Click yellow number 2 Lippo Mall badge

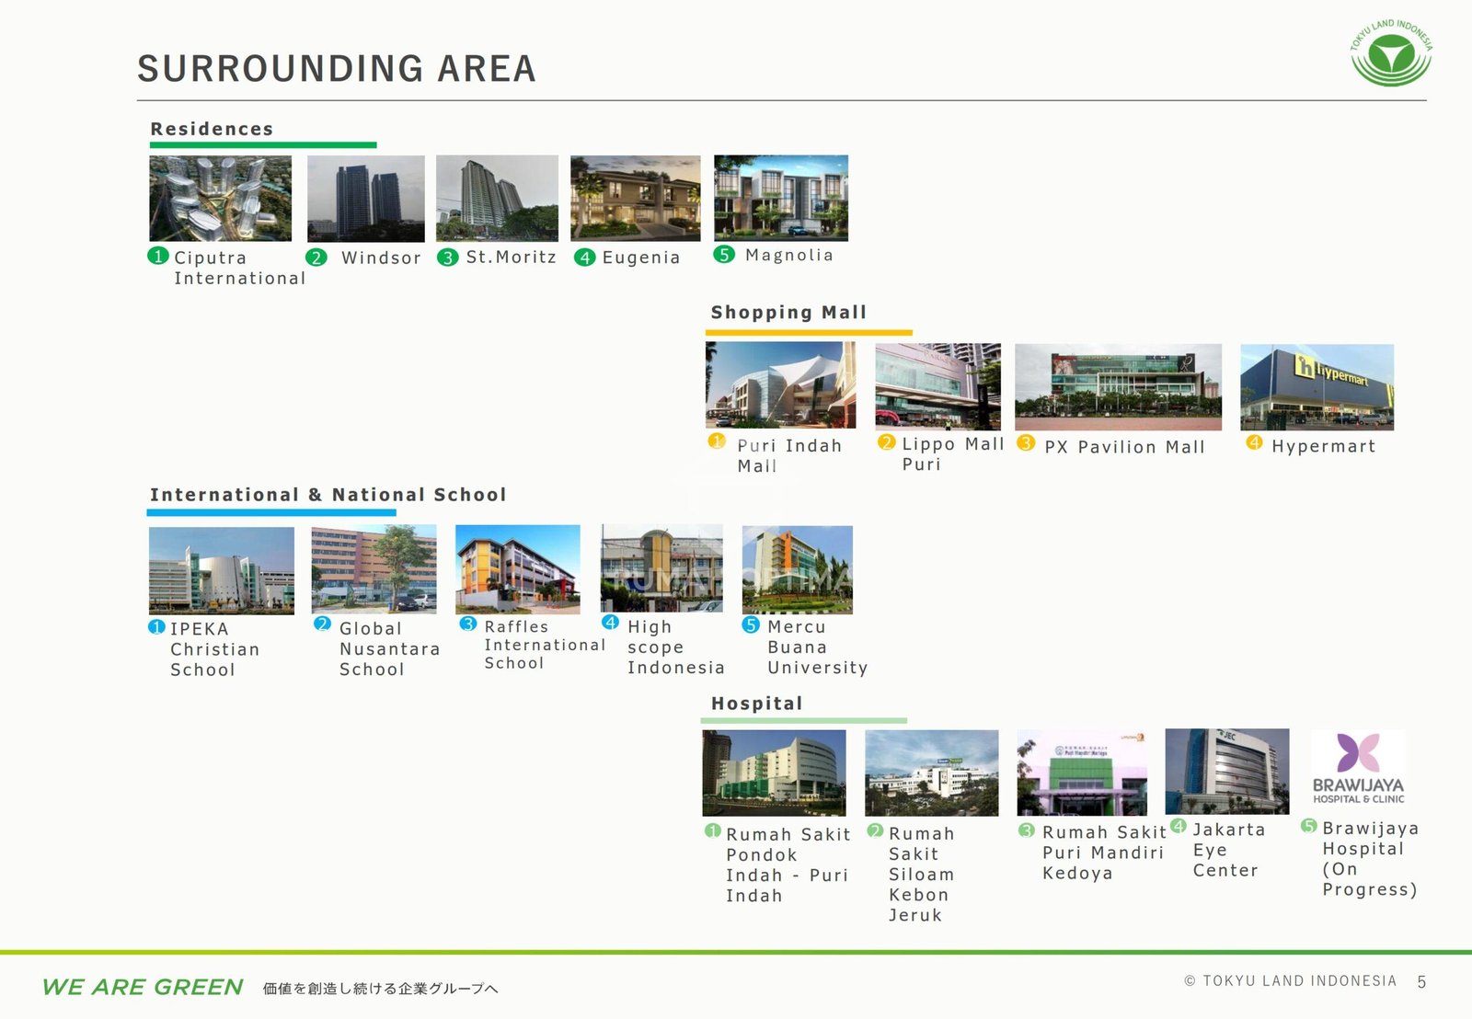pyautogui.click(x=886, y=441)
